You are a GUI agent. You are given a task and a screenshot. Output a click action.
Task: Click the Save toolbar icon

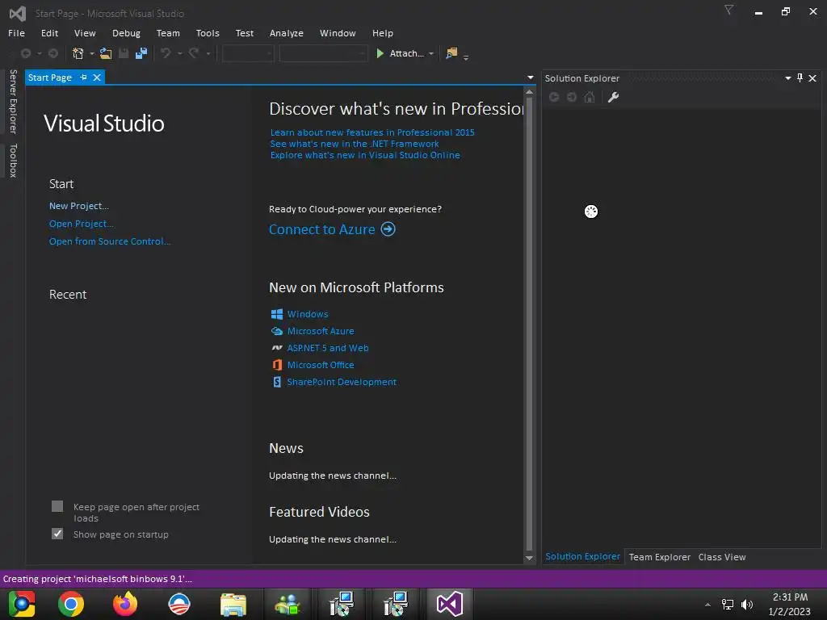124,53
